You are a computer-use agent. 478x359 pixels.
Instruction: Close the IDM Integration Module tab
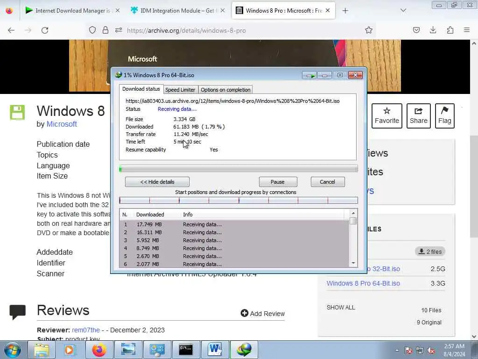point(223,11)
